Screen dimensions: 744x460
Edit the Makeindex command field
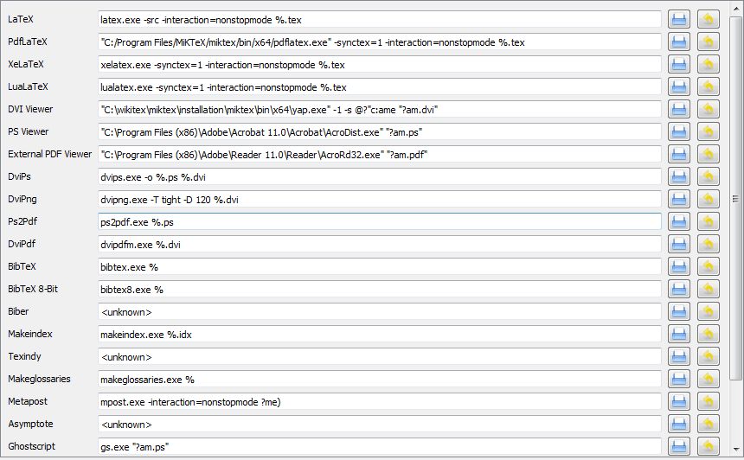pos(380,335)
